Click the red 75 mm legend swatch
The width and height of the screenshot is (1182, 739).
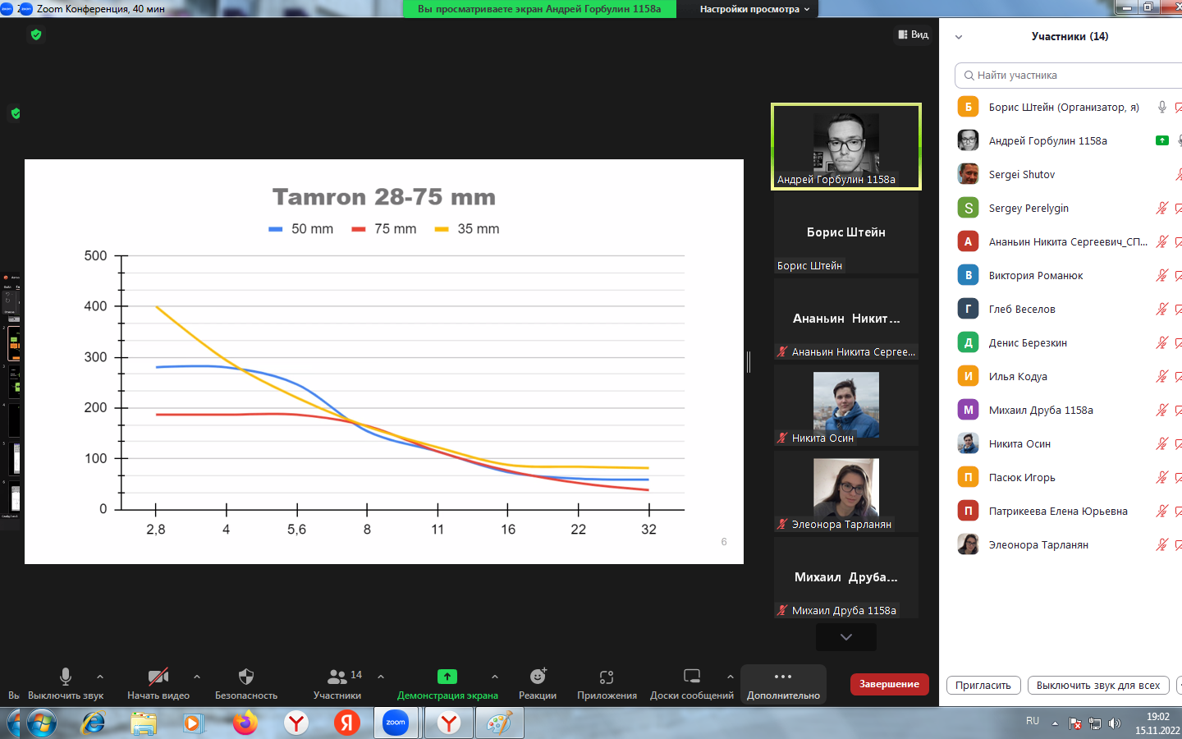[x=359, y=229]
